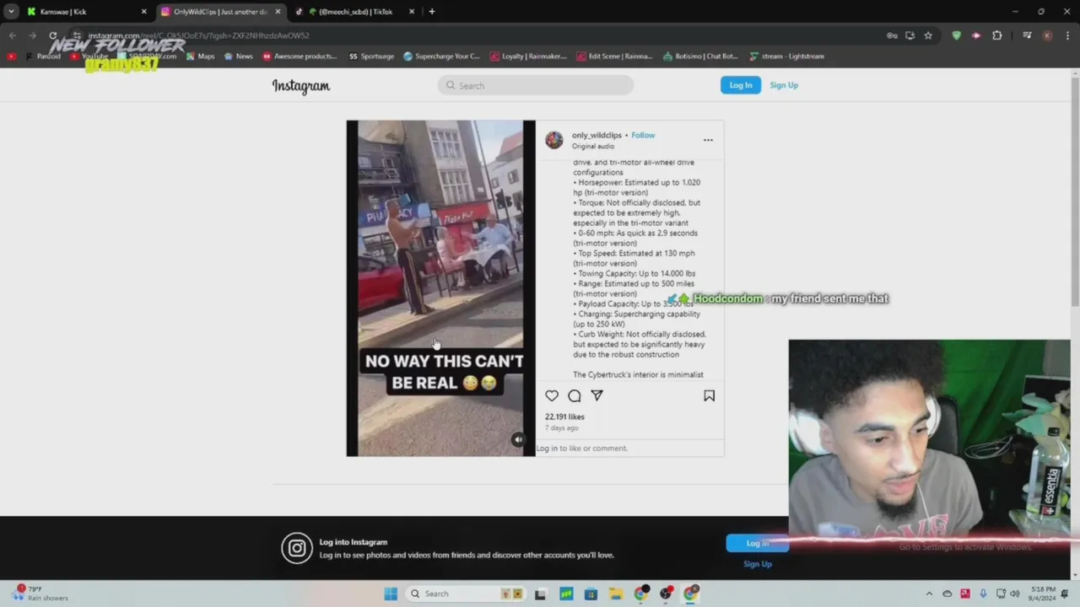Screen dimensions: 1080x607
Task: Click the taskbar clock showing 5:18 PM
Action: 1040,594
